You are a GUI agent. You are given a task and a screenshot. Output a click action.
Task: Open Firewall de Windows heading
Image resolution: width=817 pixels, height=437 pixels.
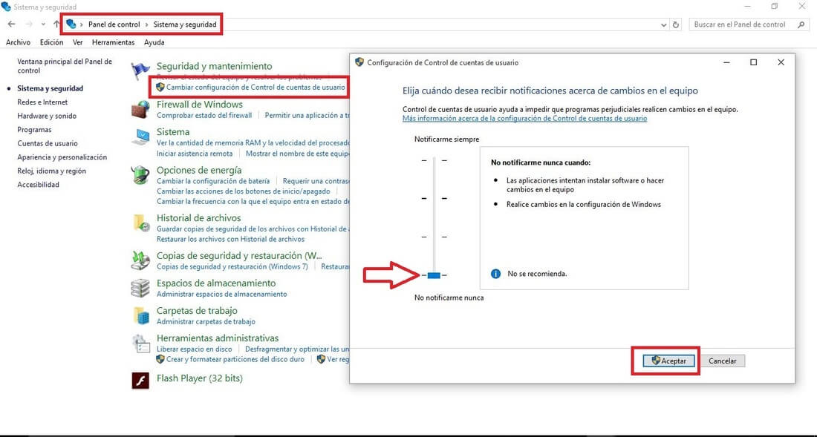pyautogui.click(x=200, y=105)
